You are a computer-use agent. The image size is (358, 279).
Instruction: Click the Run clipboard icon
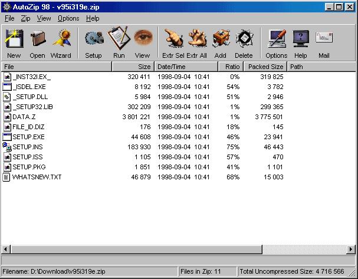click(x=119, y=38)
